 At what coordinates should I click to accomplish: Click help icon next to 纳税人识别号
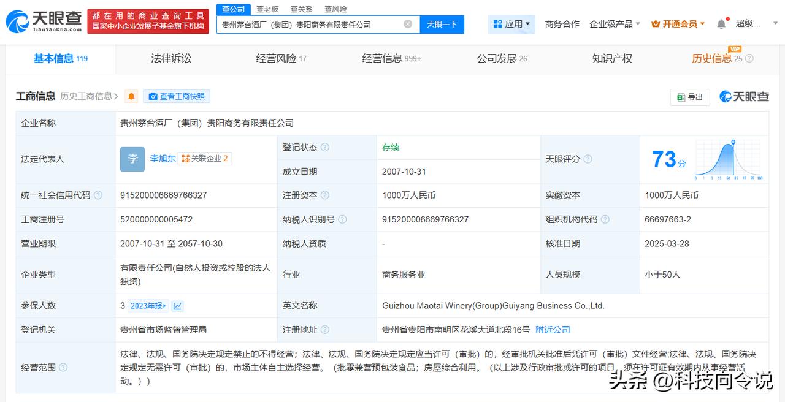(x=342, y=219)
